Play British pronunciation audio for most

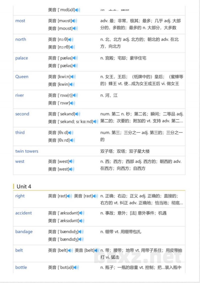click(74, 21)
